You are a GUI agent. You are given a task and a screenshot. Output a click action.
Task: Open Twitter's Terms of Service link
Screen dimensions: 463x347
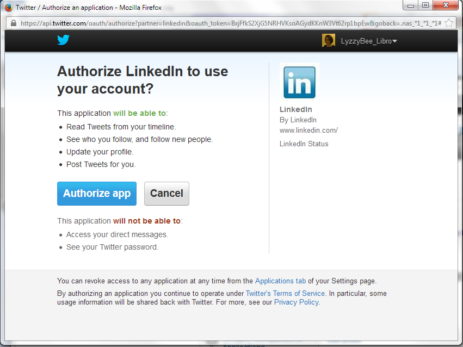[x=285, y=293]
